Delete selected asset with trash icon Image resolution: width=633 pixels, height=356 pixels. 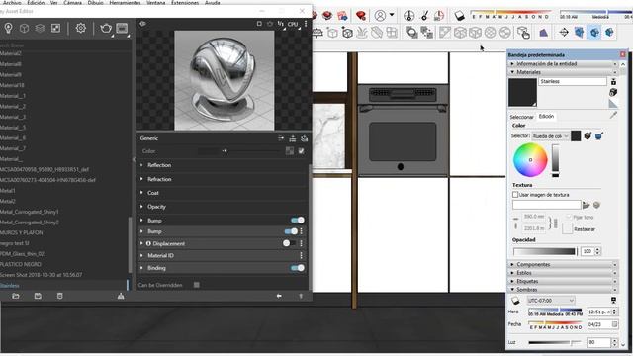pyautogui.click(x=59, y=296)
